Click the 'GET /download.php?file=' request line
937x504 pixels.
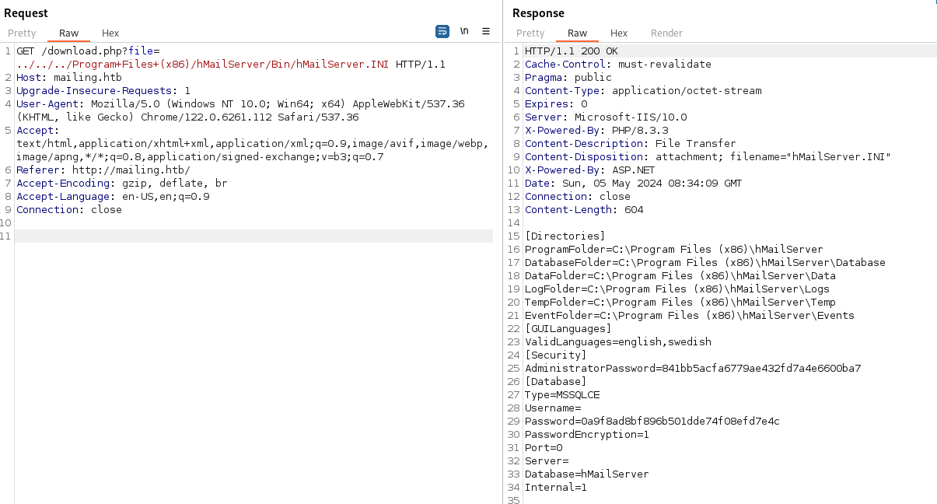(88, 51)
